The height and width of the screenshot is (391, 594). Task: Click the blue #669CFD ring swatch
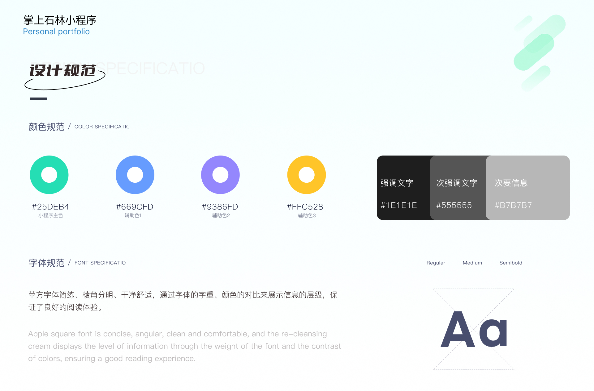pos(135,175)
